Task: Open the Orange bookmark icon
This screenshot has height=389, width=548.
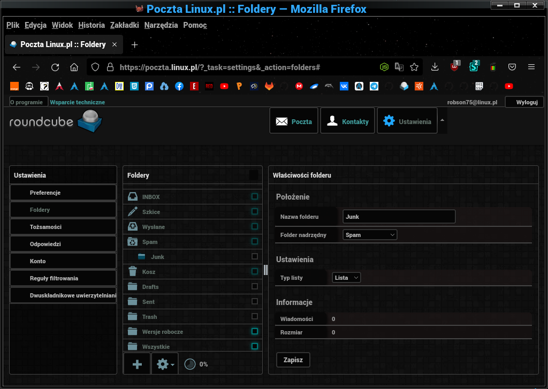Action: (x=14, y=86)
